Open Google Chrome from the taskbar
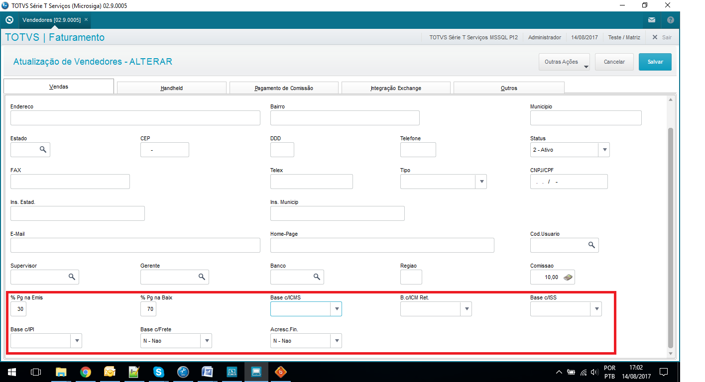This screenshot has height=382, width=705. click(x=86, y=372)
